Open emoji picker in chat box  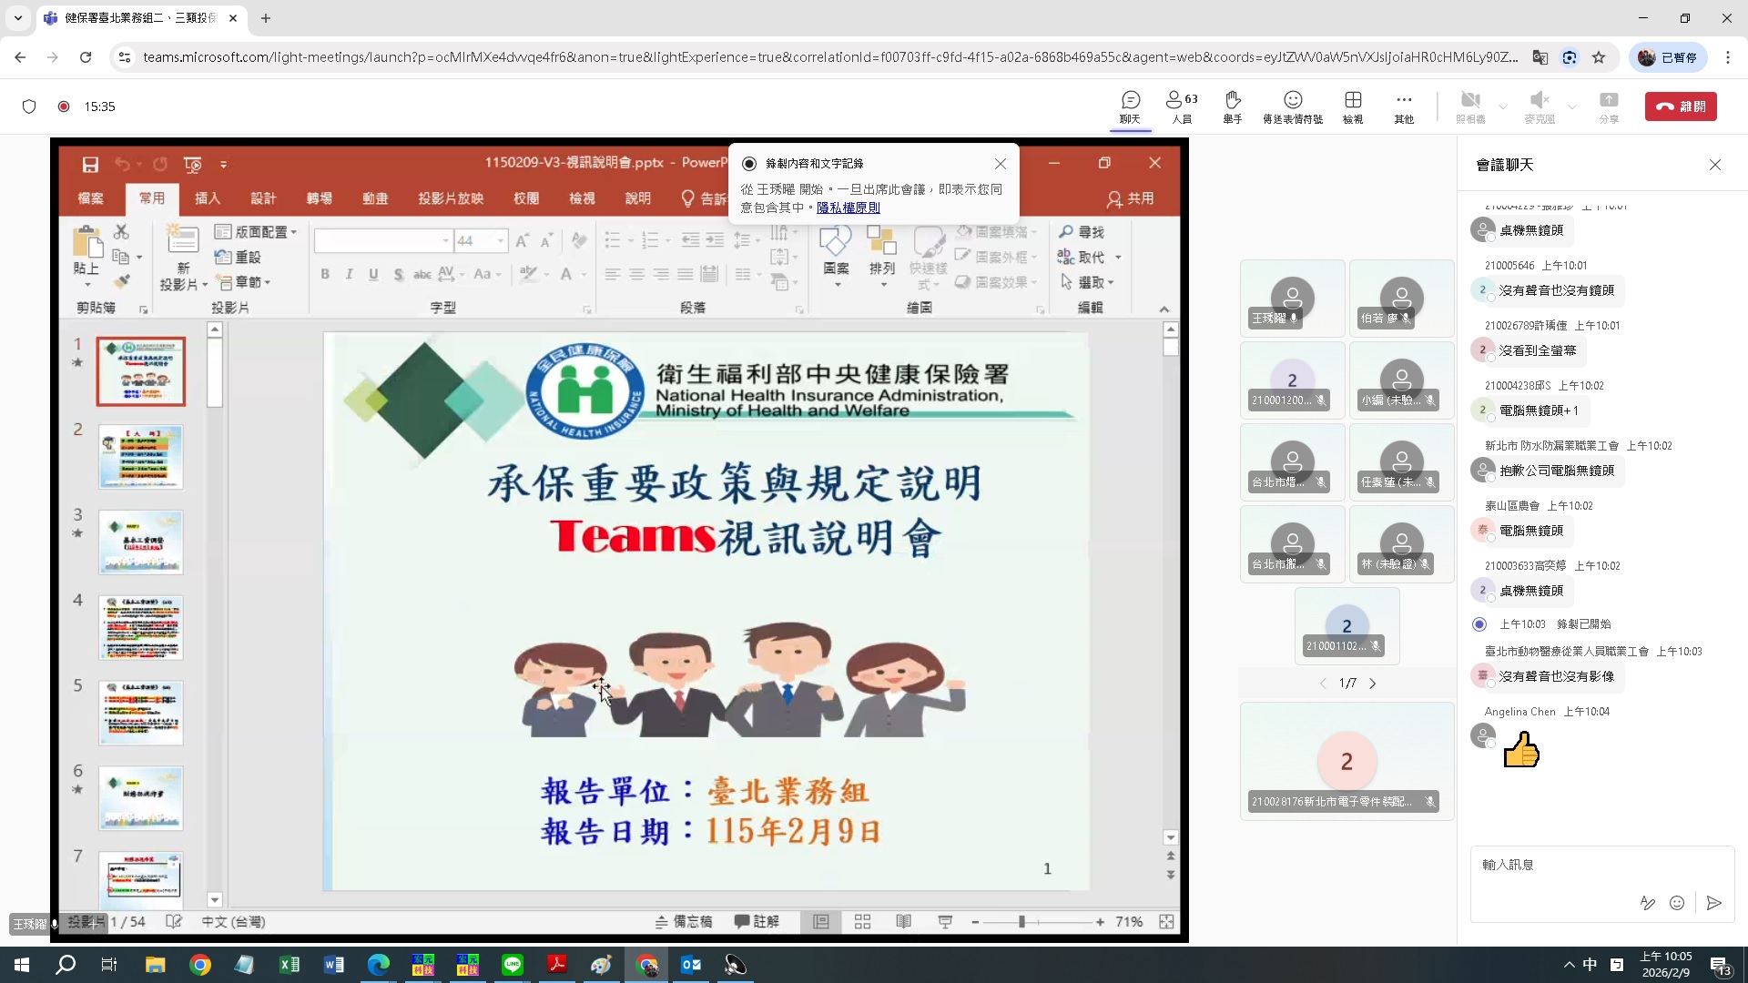click(1677, 903)
